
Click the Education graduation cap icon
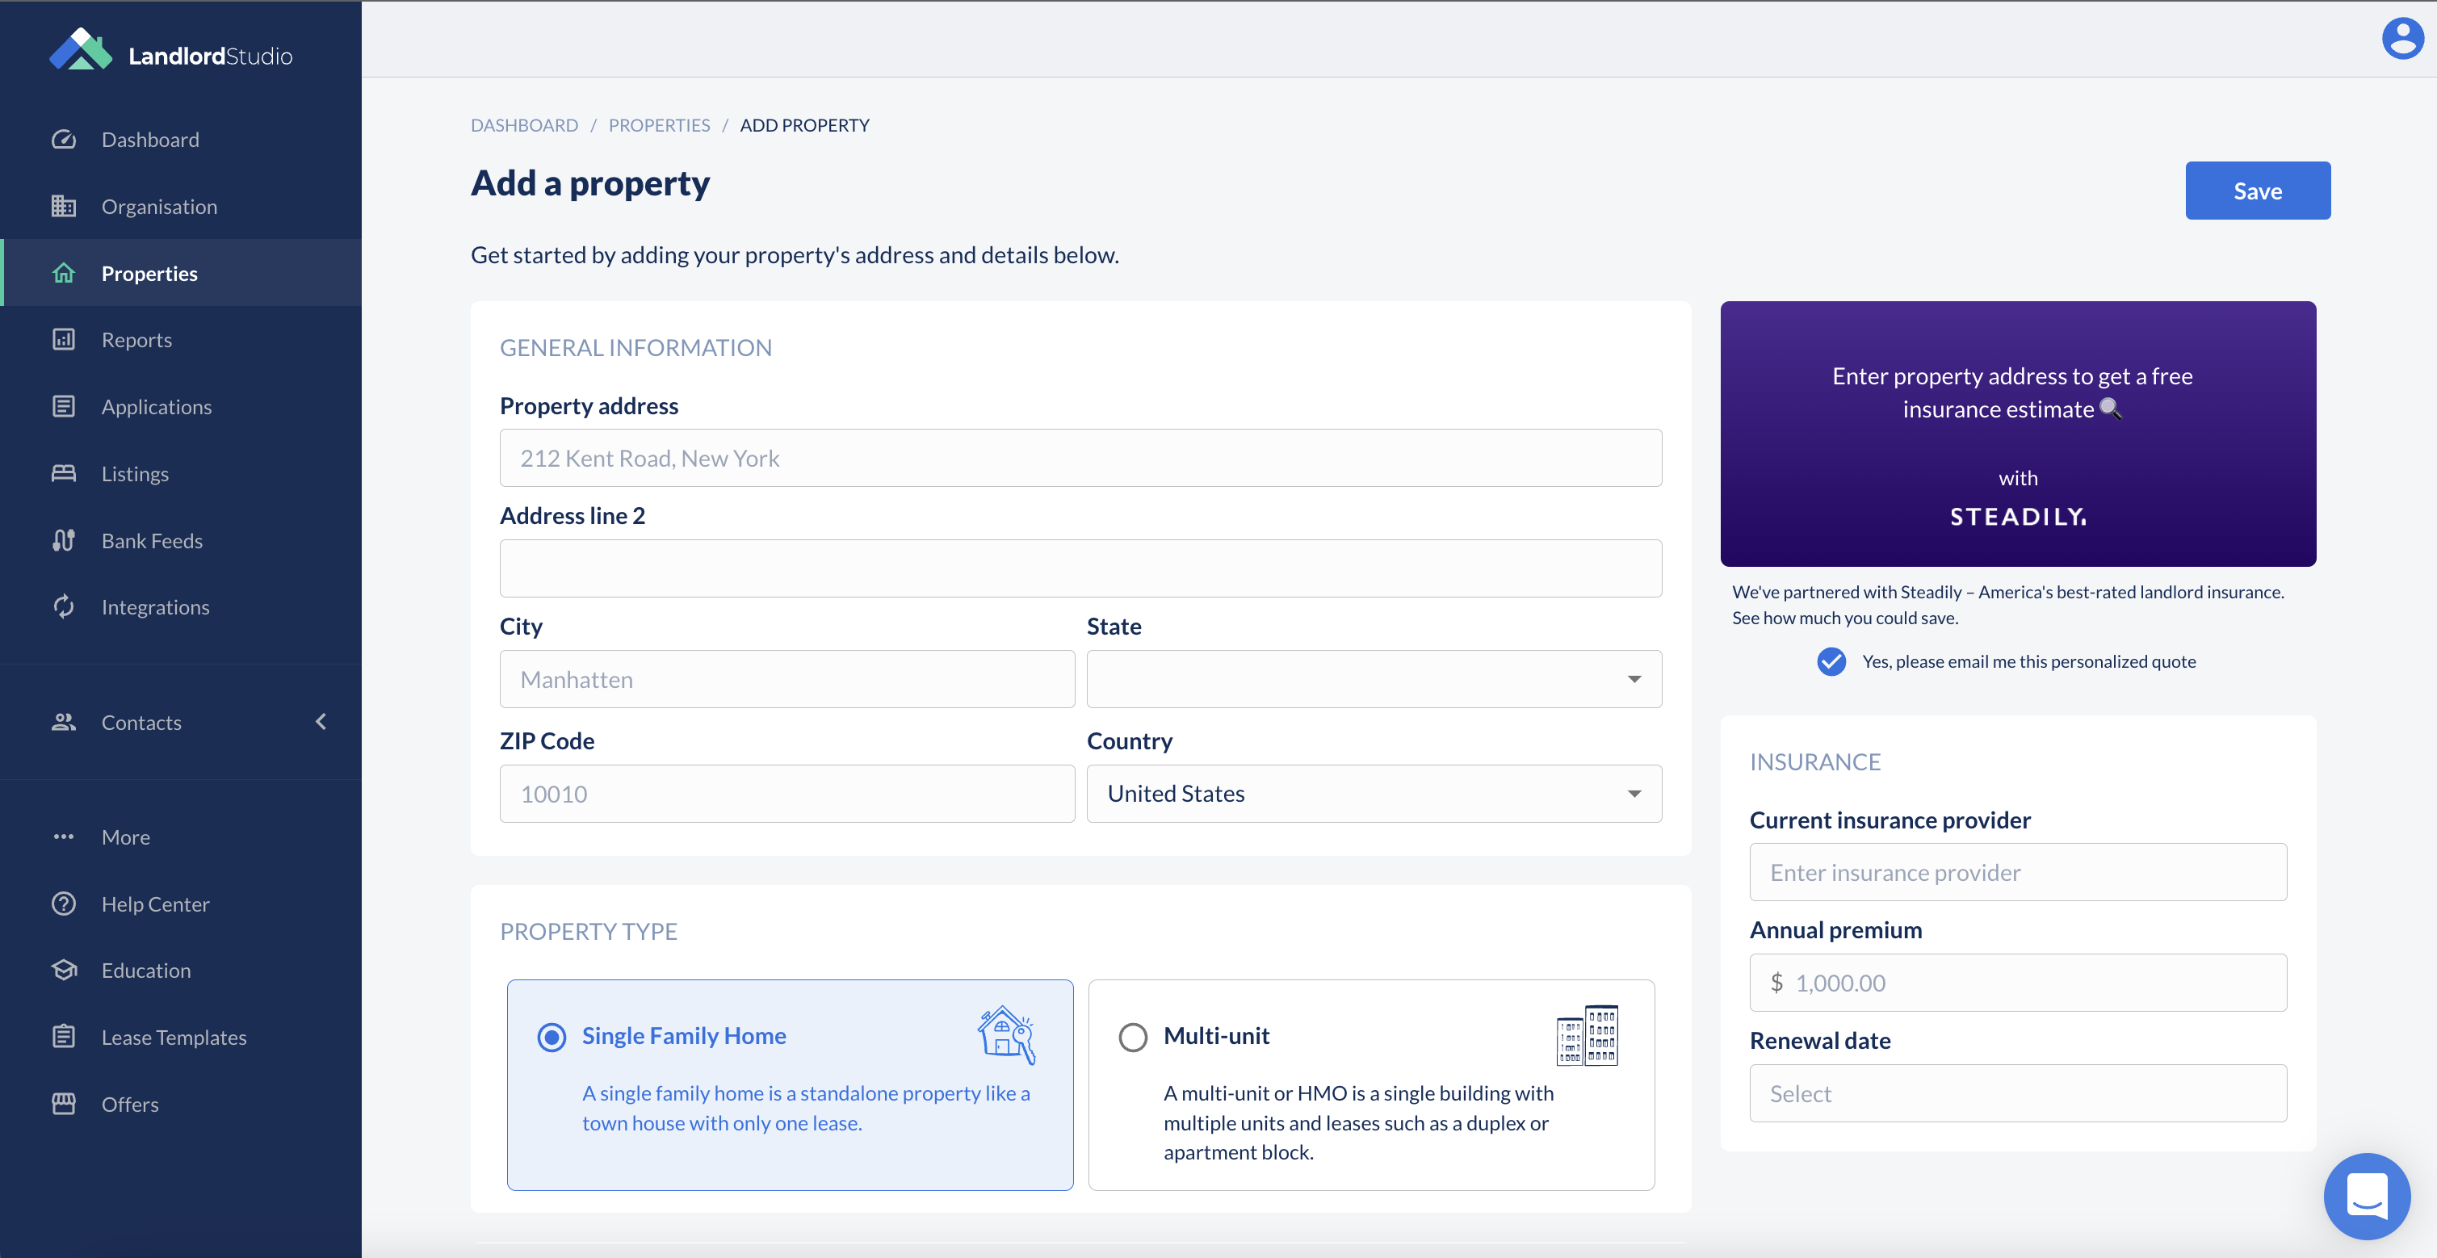63,971
